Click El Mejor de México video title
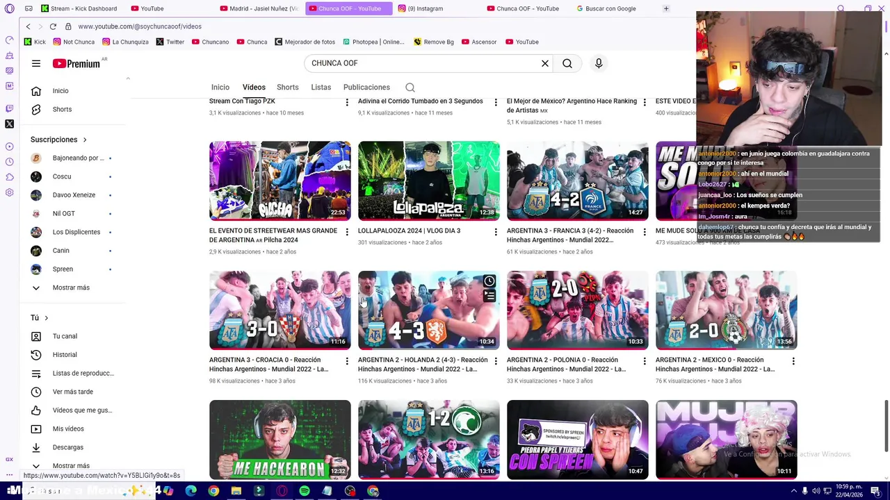The width and height of the screenshot is (890, 500). click(x=572, y=106)
